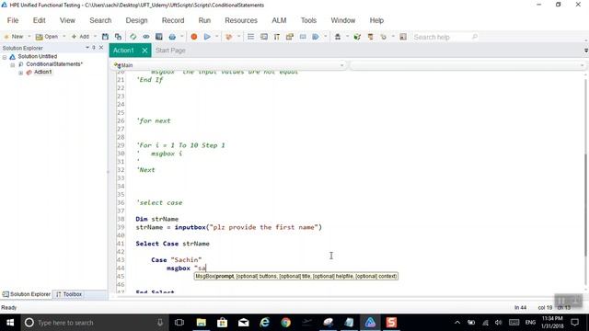Click the chain link toolbar icon
The width and height of the screenshot is (589, 331).
click(145, 37)
